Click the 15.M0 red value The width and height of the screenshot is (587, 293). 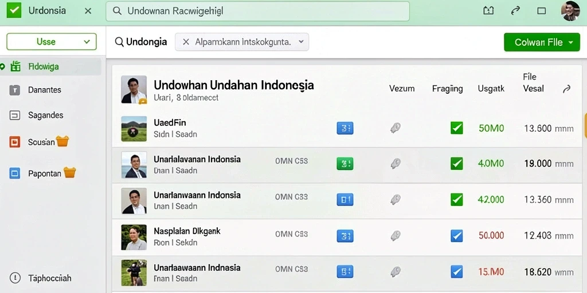(491, 272)
